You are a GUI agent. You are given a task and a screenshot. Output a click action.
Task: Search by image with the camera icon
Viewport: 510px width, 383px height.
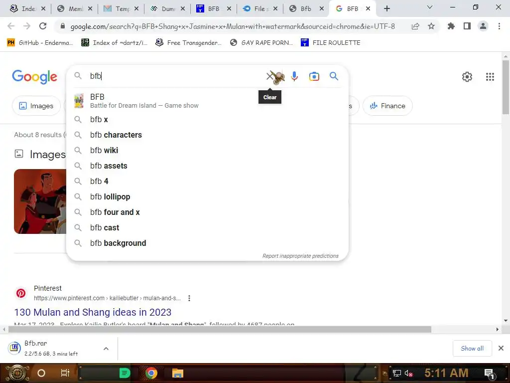314,76
